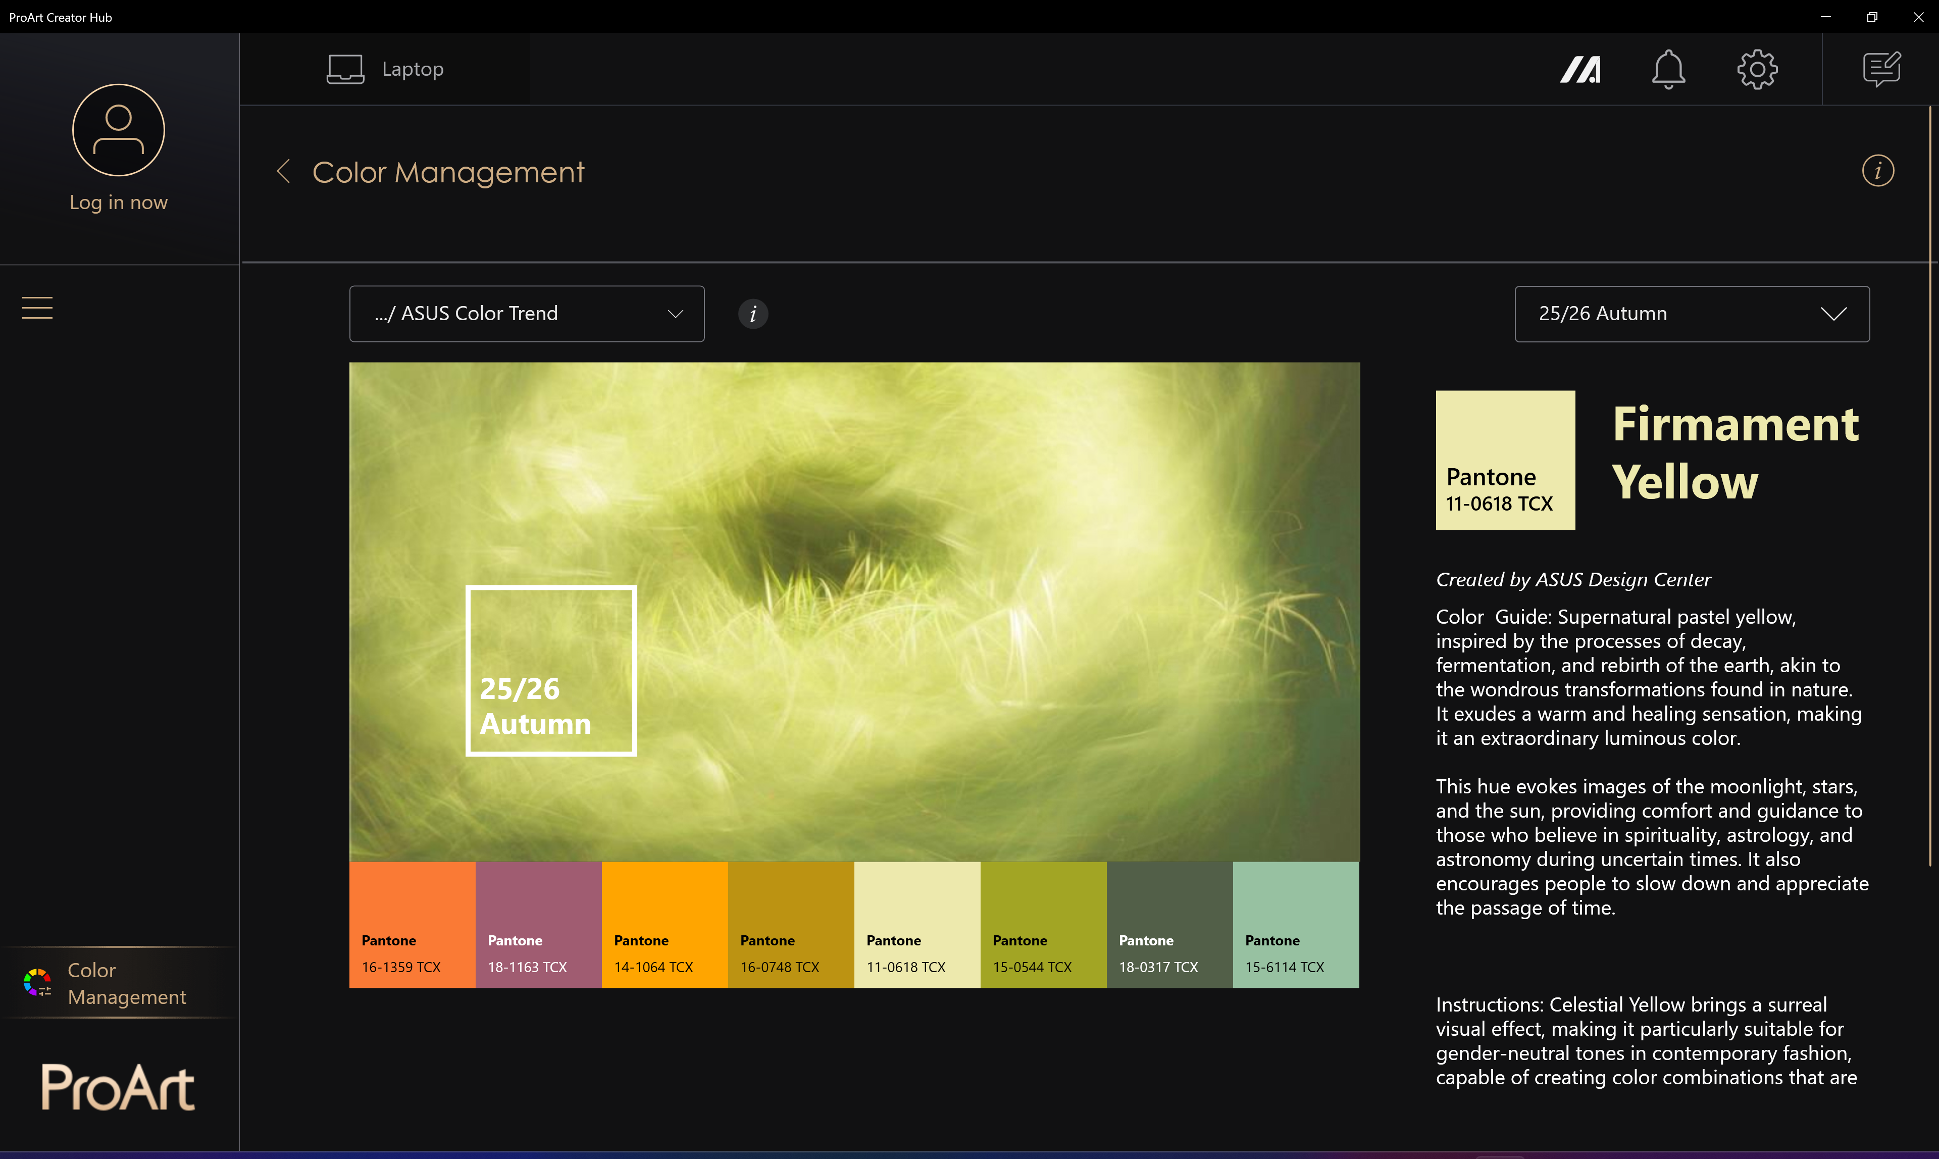Open the Color Management page info icon

(x=1877, y=170)
